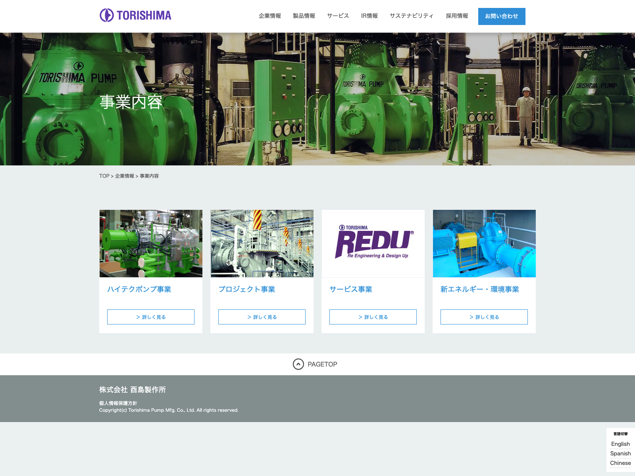
Task: Open the blue pump thumbnail image
Action: [x=484, y=244]
